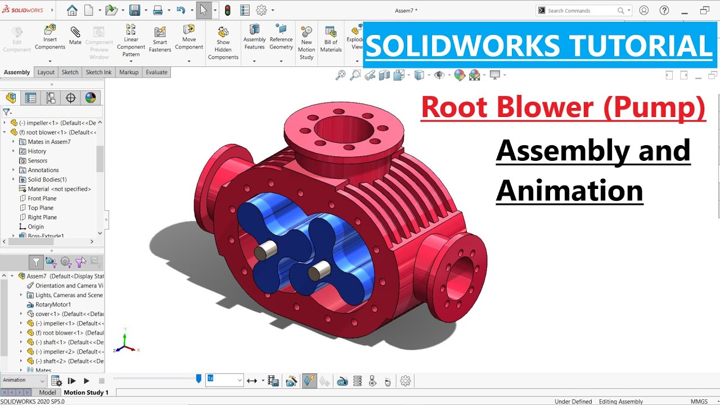This screenshot has width=720, height=405.
Task: Expand the History tree node
Action: (13, 151)
